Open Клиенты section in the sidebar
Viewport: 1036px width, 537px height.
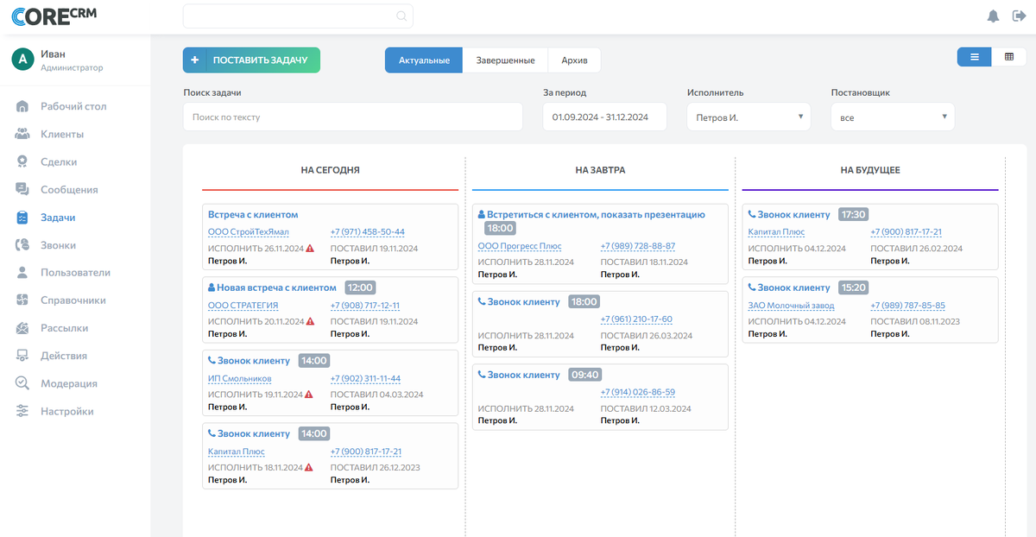62,134
